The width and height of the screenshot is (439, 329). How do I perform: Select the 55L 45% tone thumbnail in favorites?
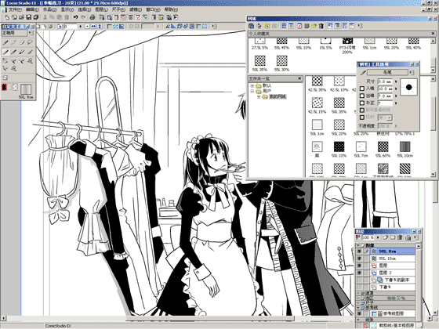[x=281, y=41]
